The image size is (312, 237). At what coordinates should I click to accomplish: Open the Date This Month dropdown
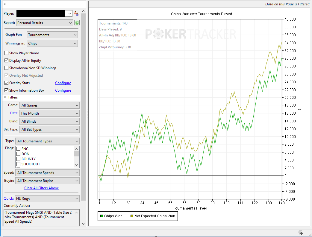pos(49,113)
